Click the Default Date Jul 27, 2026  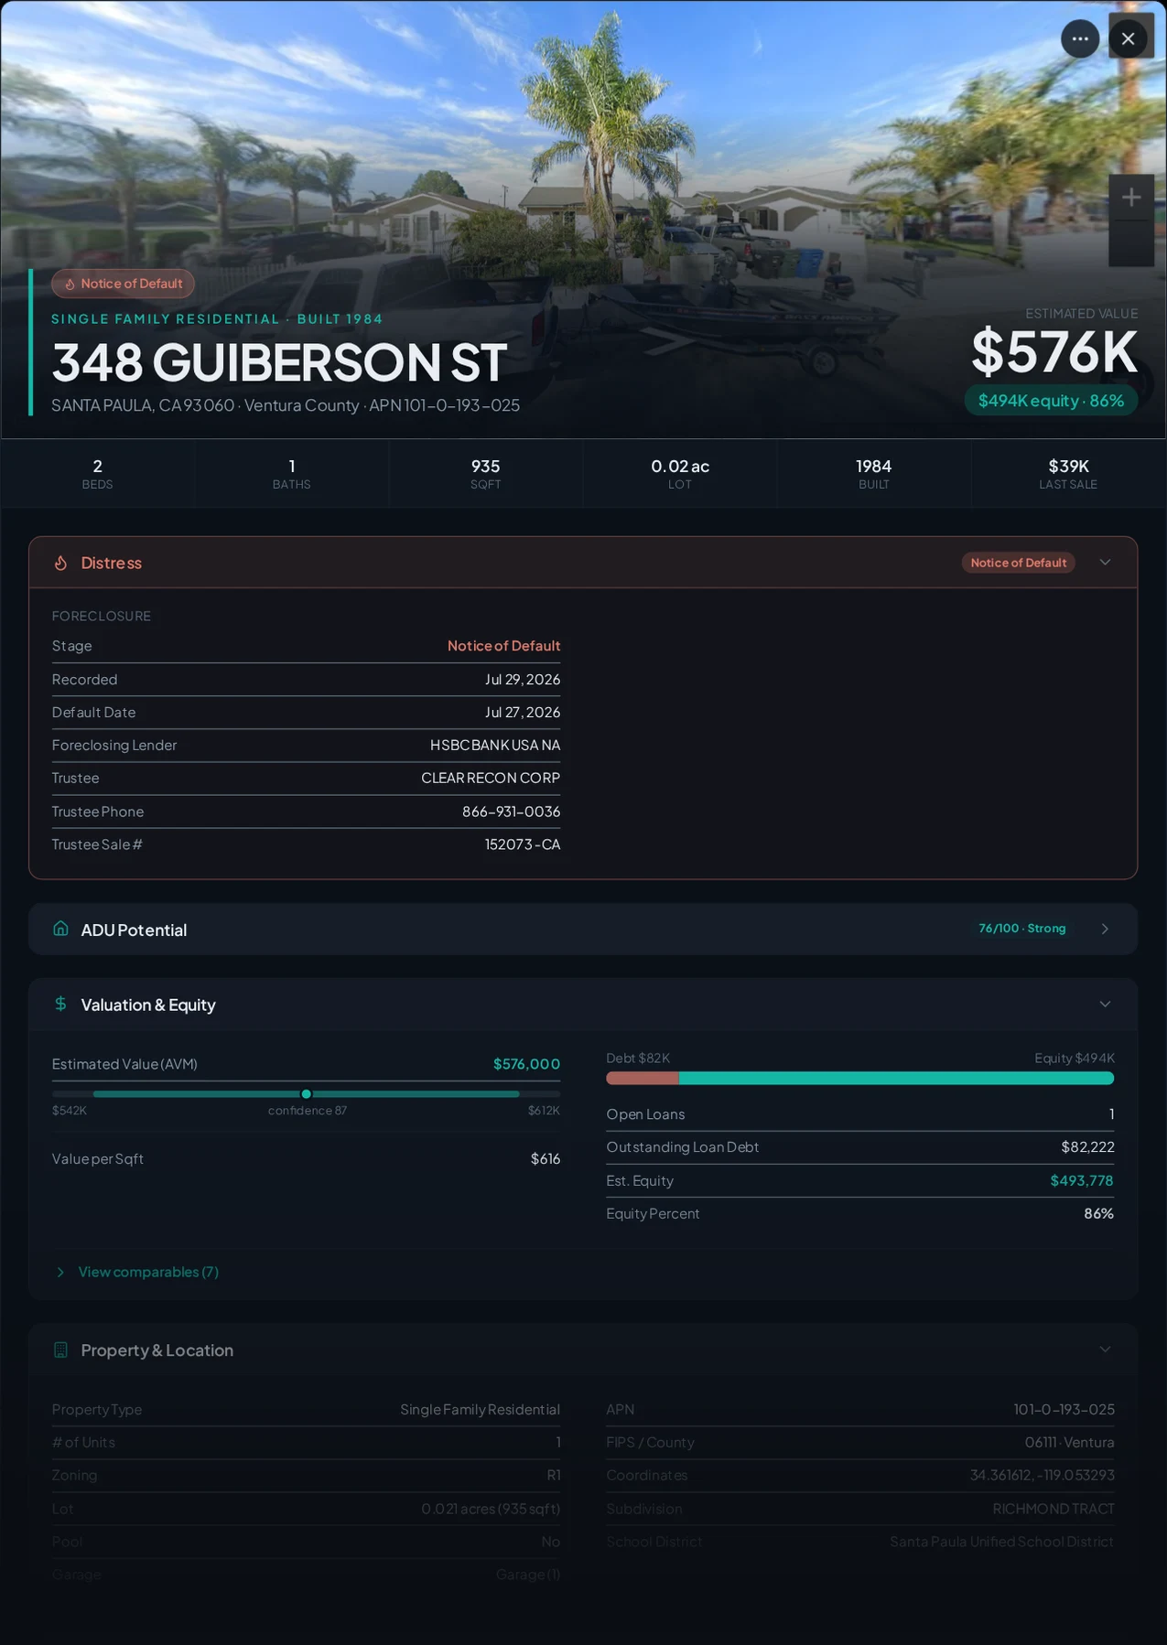click(523, 712)
